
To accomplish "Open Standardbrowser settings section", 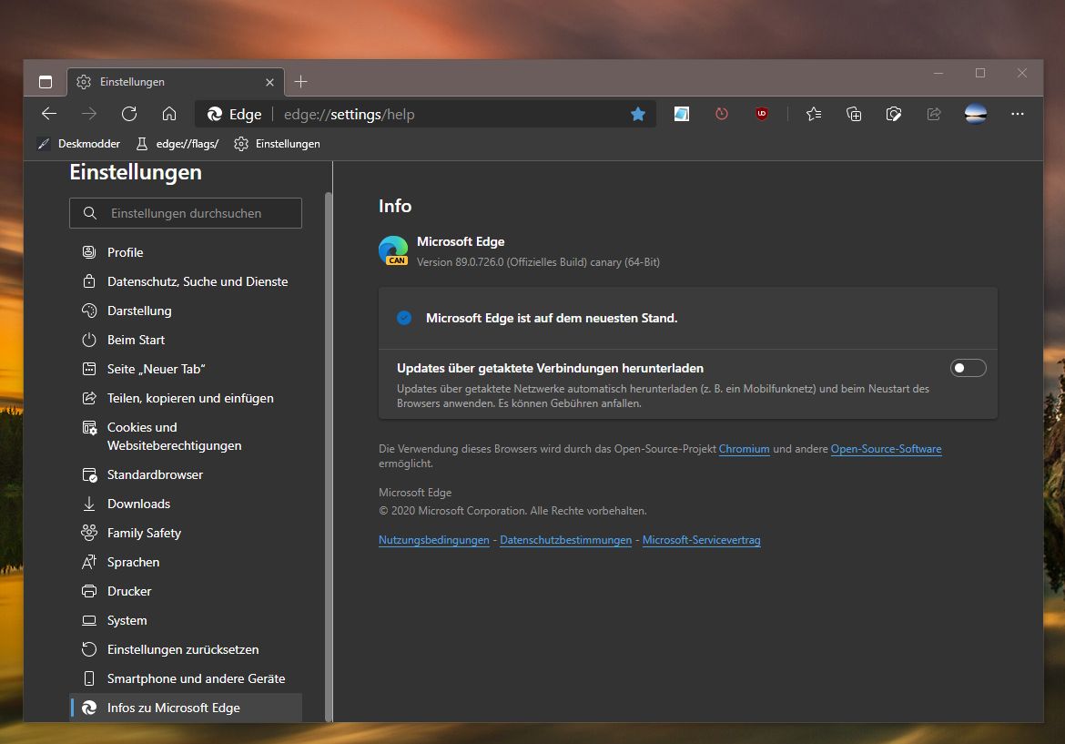I will pyautogui.click(x=186, y=475).
